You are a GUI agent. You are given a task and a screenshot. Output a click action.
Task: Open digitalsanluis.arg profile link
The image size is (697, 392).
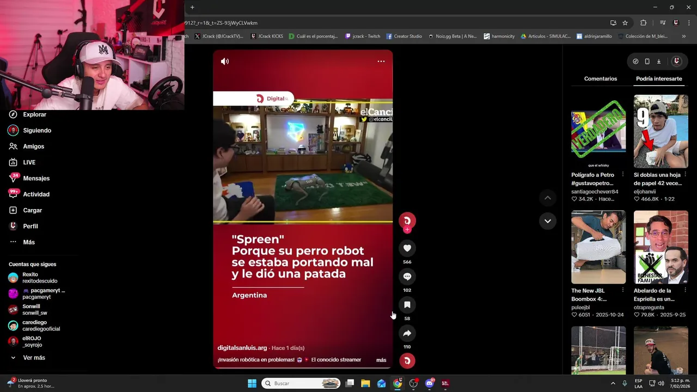click(x=242, y=348)
